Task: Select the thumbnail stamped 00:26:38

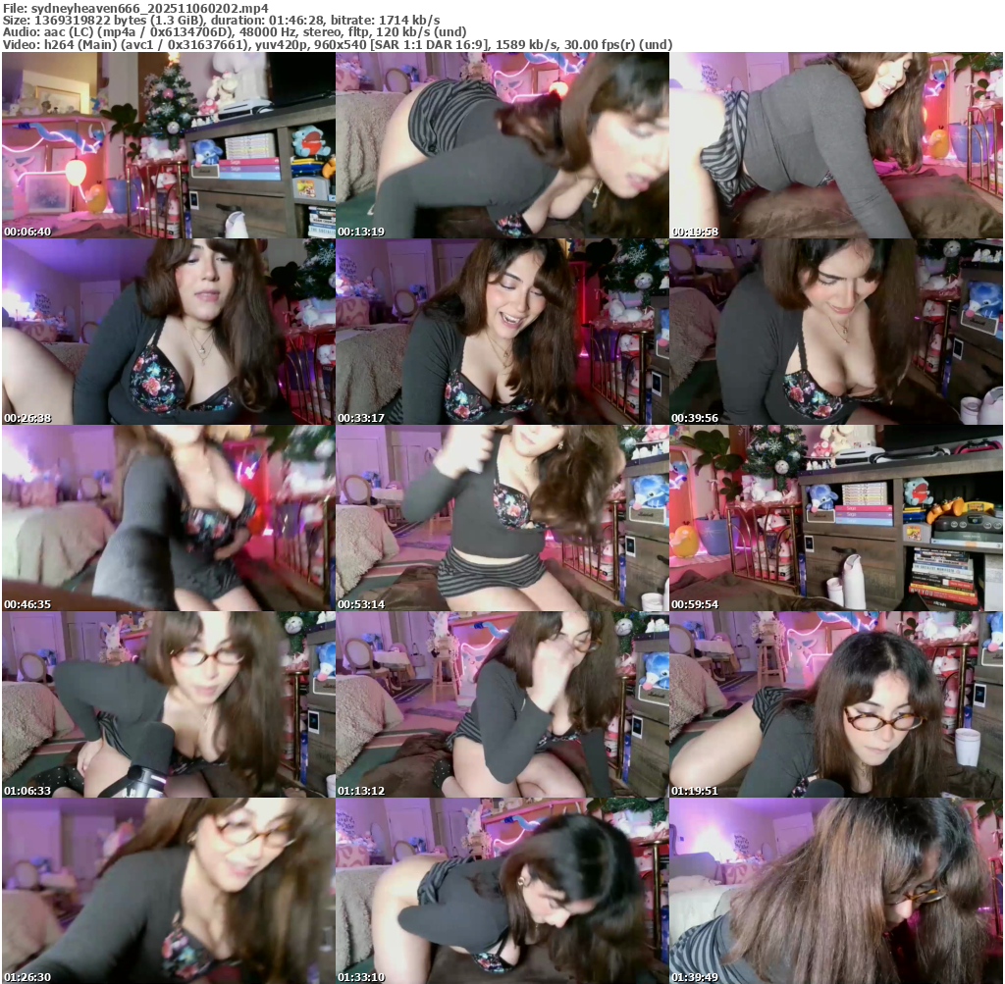Action: tap(169, 332)
